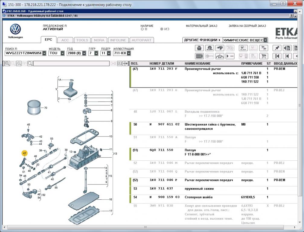Open the МОДЕЛЬ dropdown
304x232 pixels.
(x=62, y=53)
